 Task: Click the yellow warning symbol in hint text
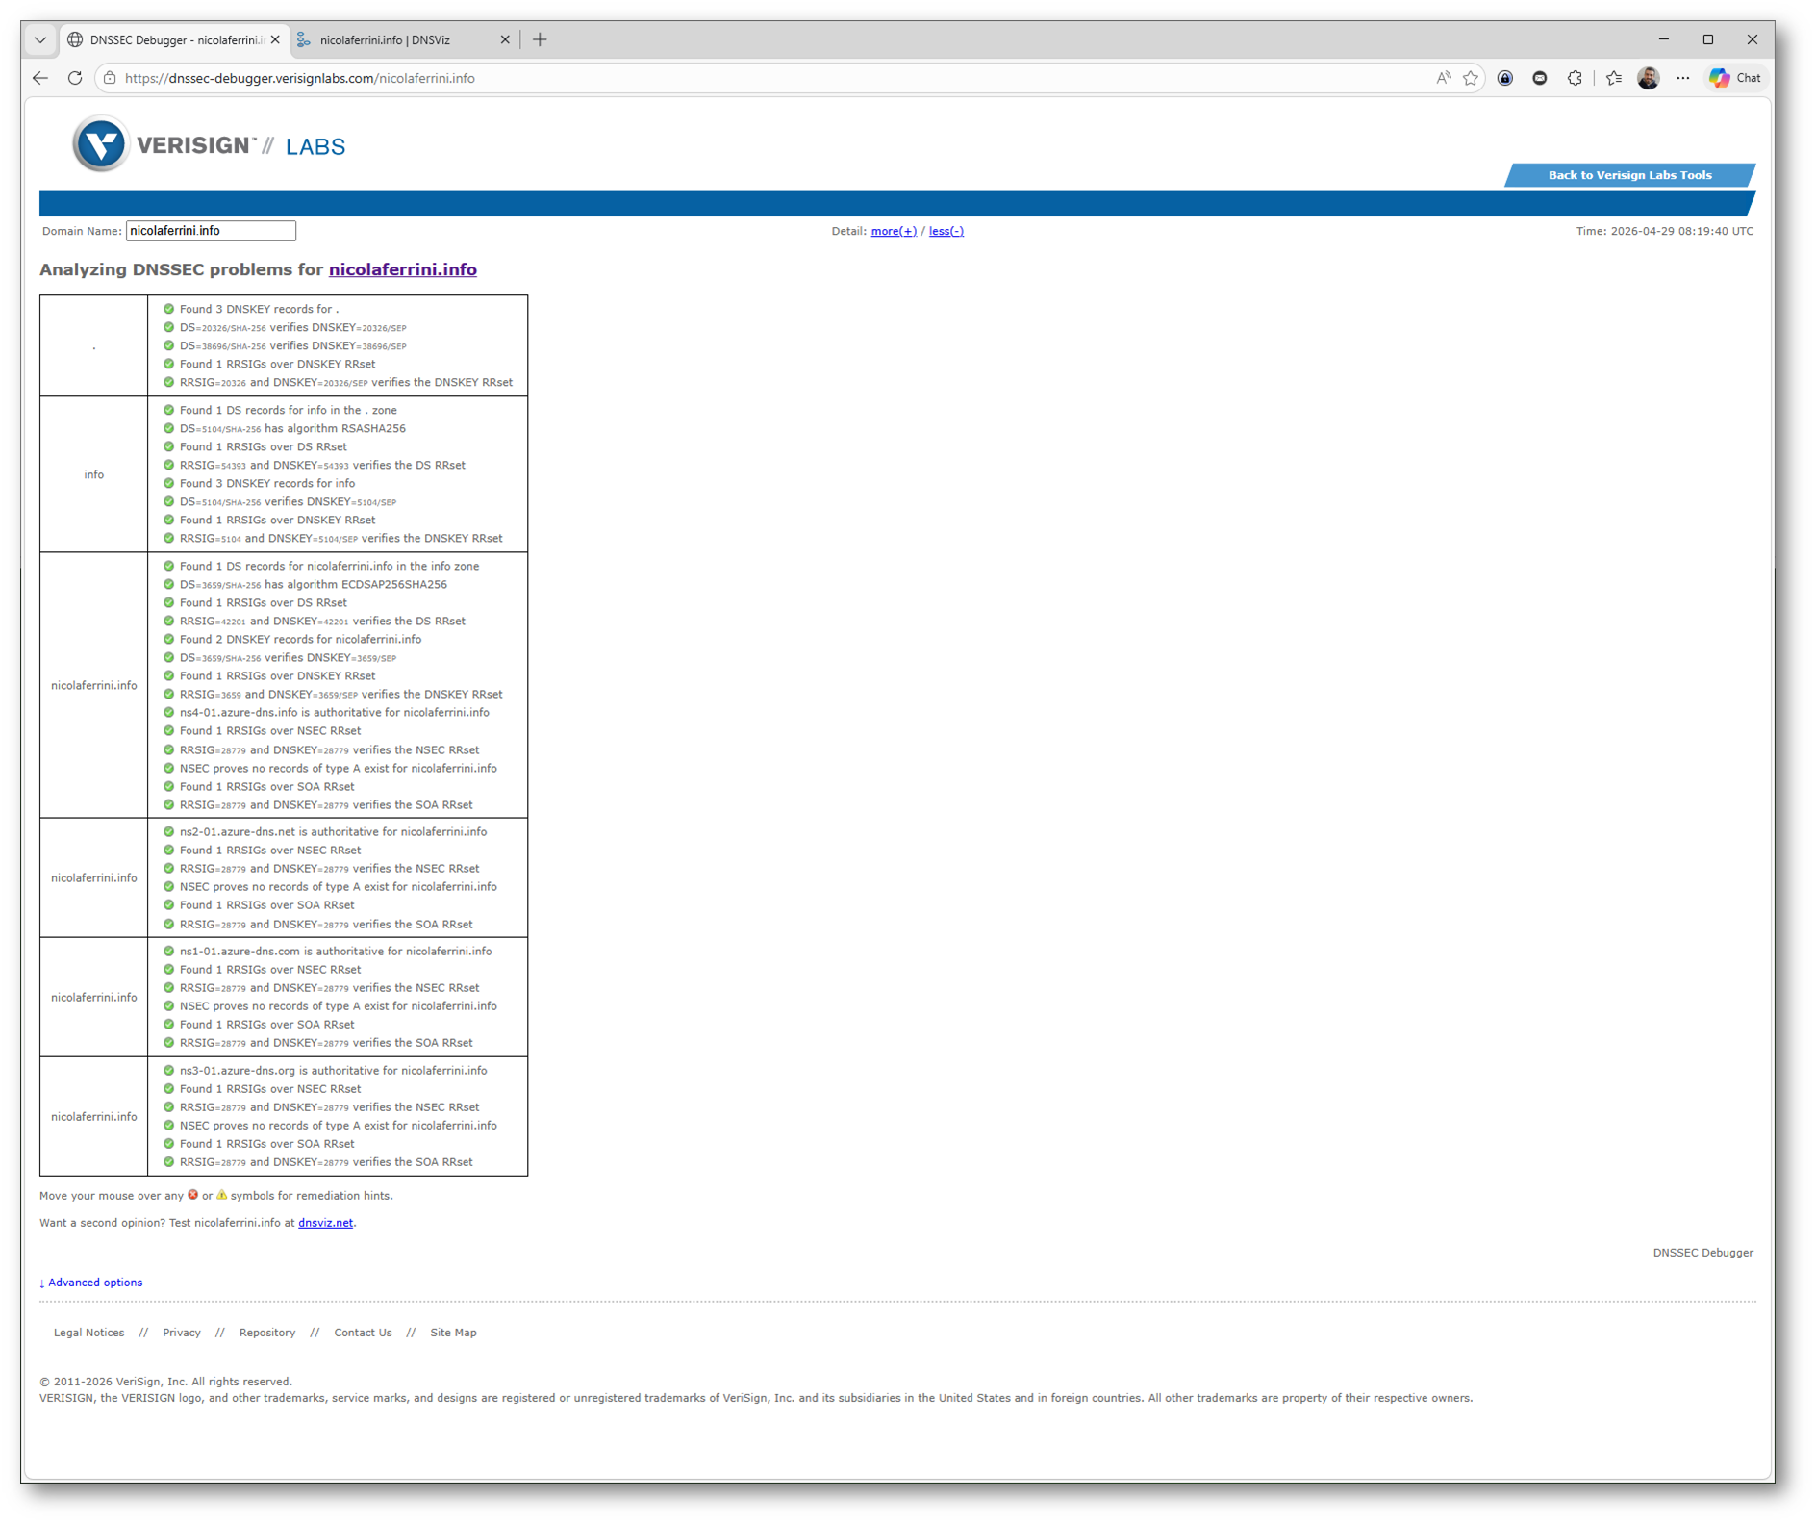(221, 1195)
